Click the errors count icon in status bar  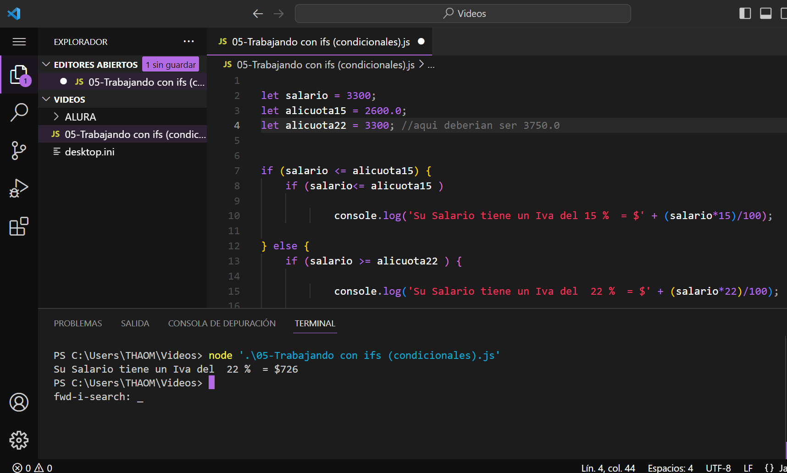[17, 467]
